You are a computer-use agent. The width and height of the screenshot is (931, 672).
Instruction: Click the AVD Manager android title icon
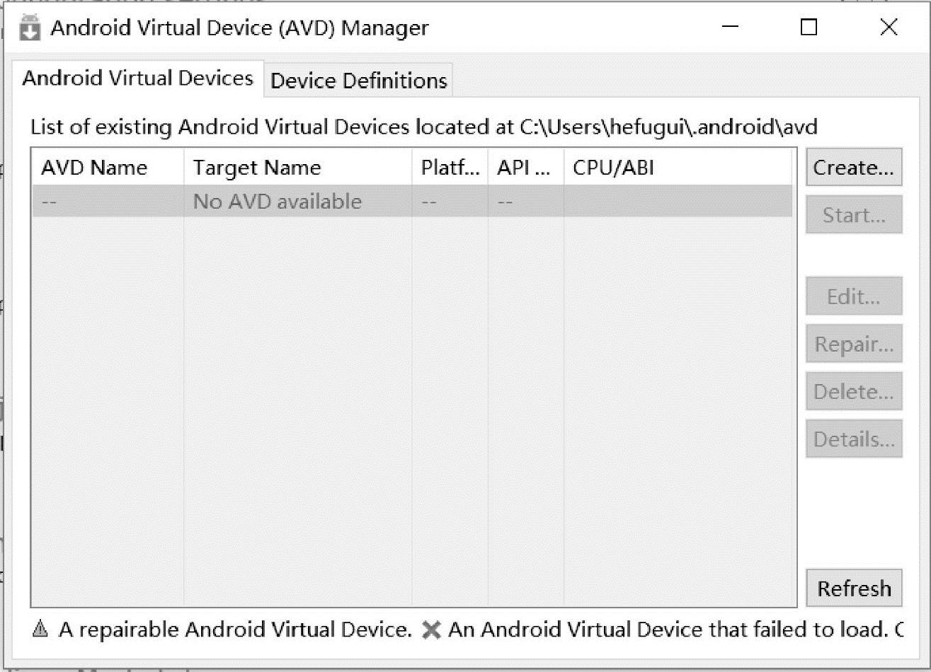pos(30,29)
